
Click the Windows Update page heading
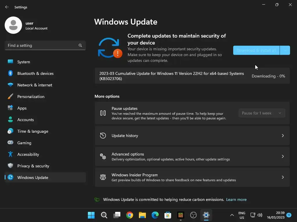[126, 22]
